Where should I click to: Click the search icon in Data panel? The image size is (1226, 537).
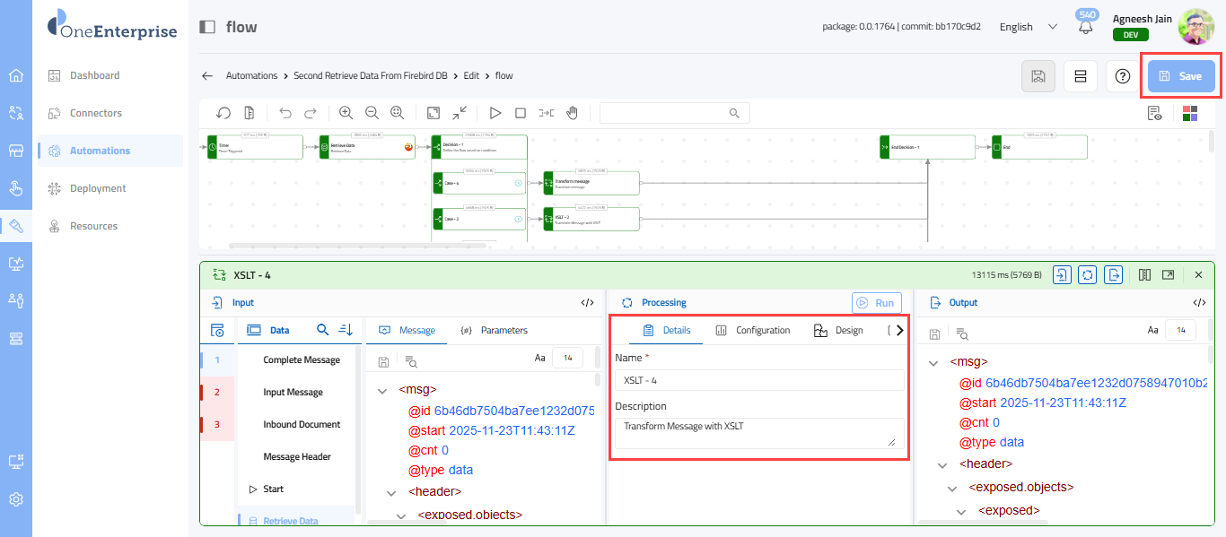(323, 330)
